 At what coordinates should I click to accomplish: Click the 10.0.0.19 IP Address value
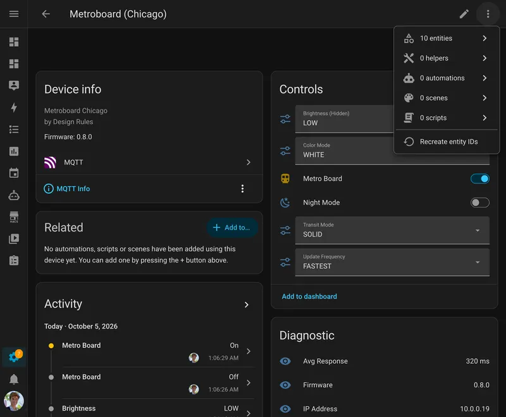pyautogui.click(x=474, y=409)
